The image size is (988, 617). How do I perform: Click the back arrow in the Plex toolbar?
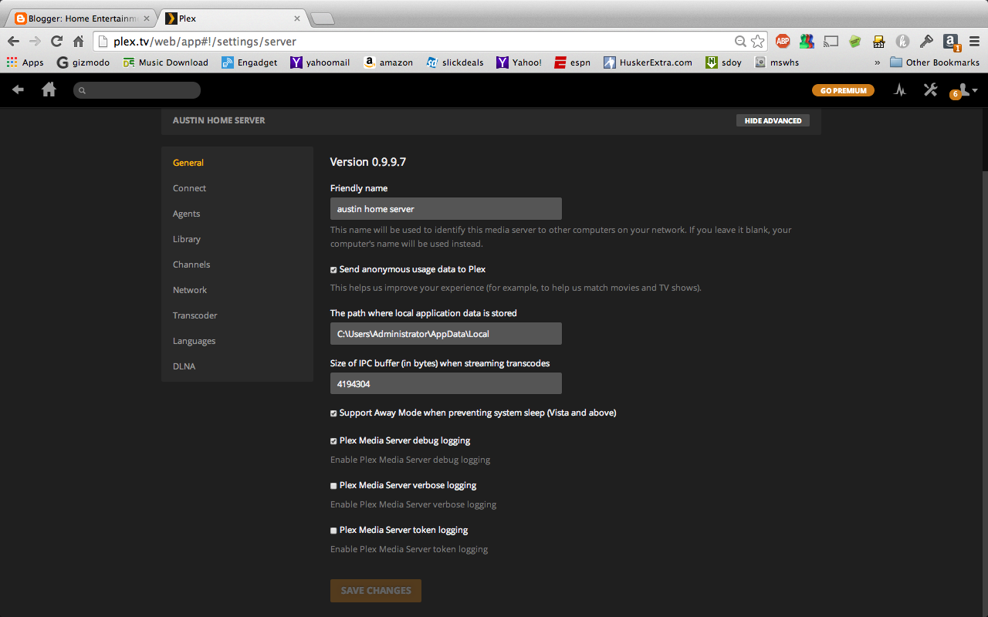coord(17,89)
